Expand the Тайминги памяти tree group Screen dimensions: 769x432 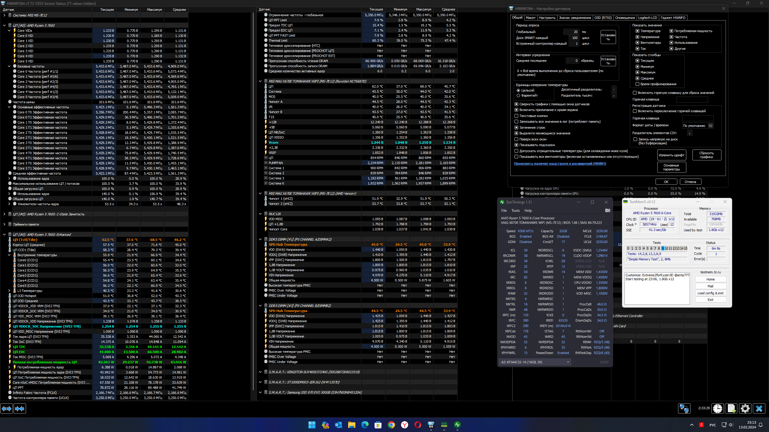click(x=4, y=224)
